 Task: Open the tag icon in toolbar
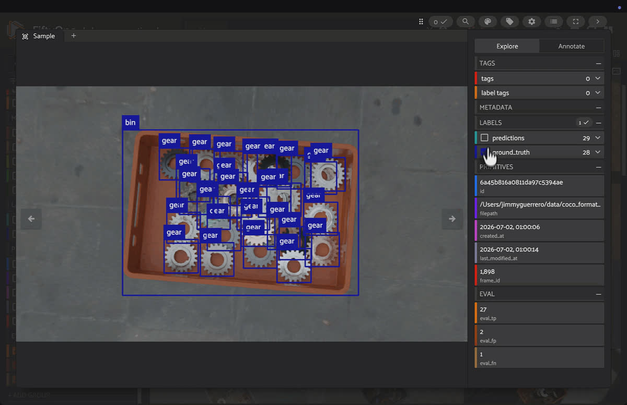(x=509, y=21)
